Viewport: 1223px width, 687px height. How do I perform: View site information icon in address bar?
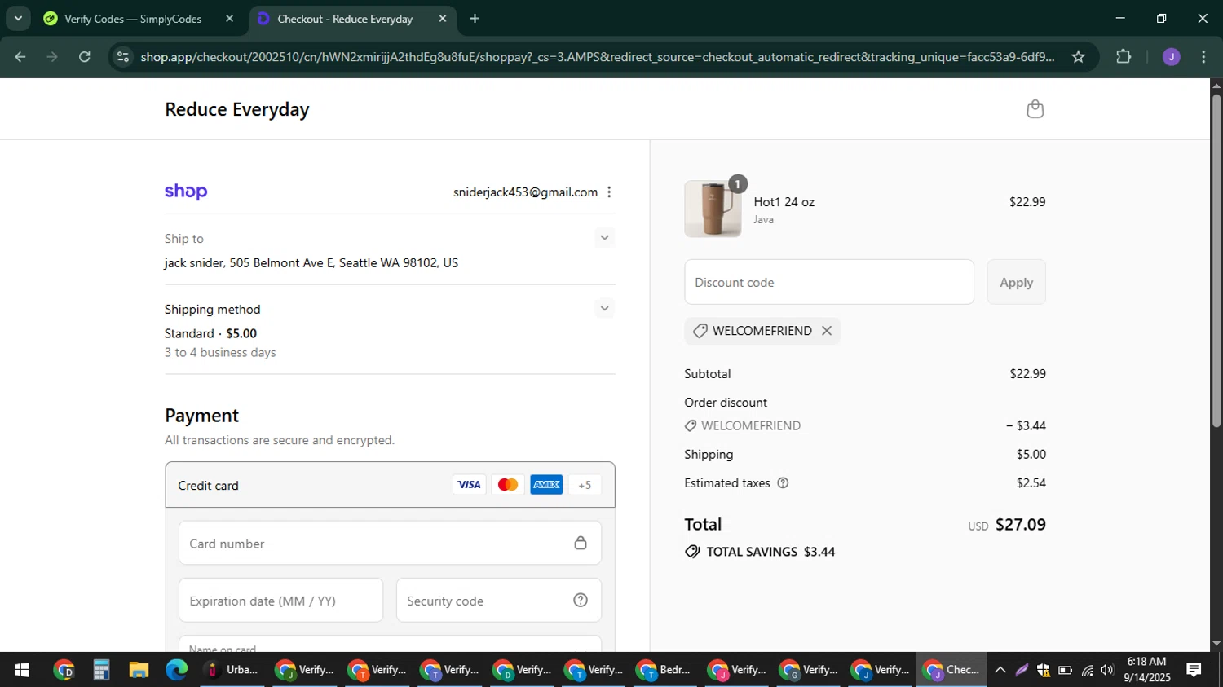point(123,57)
